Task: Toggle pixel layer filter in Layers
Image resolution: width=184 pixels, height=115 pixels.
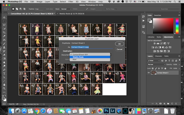Action: [162, 61]
